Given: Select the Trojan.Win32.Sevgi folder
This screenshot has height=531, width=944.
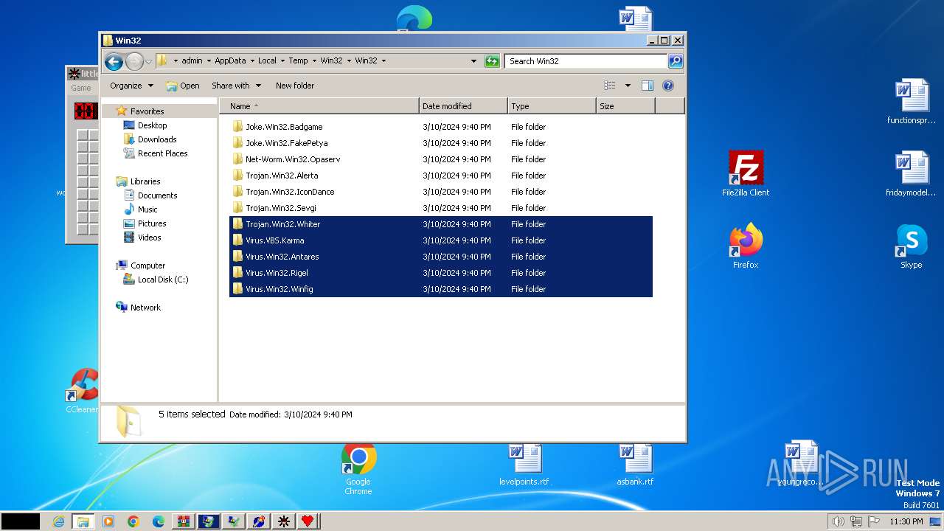Looking at the screenshot, I should [441, 208].
